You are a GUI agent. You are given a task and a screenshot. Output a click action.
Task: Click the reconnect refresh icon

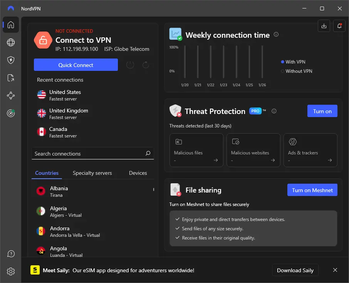click(146, 65)
